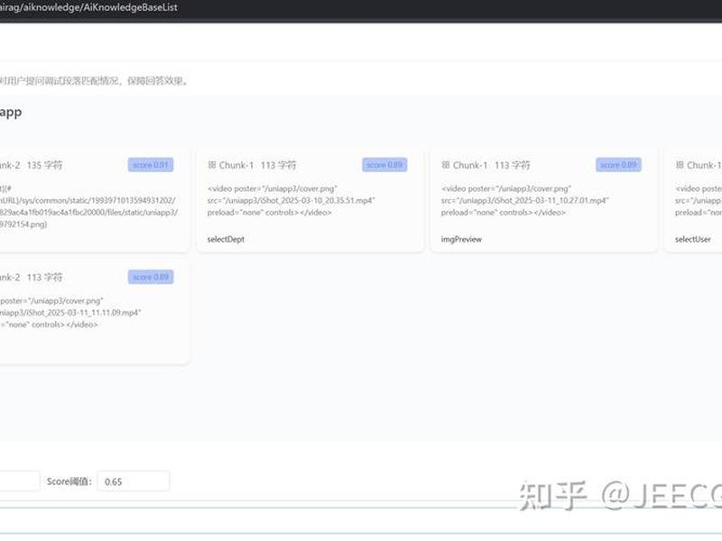The width and height of the screenshot is (722, 541).
Task: Click the score 0.89 badge on the selectDept card
Action: (x=384, y=165)
